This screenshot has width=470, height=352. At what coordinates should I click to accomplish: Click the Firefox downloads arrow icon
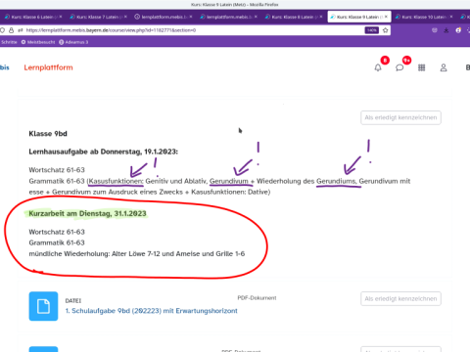coord(446,30)
